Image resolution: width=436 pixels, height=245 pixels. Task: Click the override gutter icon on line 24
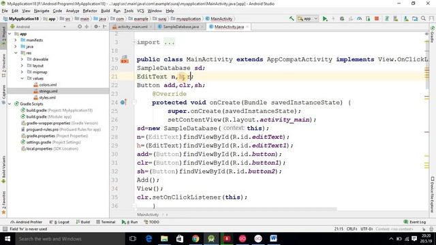coord(124,102)
